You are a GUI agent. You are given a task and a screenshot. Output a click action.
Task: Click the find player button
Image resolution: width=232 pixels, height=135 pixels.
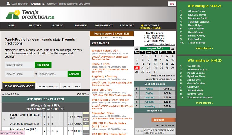[43, 65]
